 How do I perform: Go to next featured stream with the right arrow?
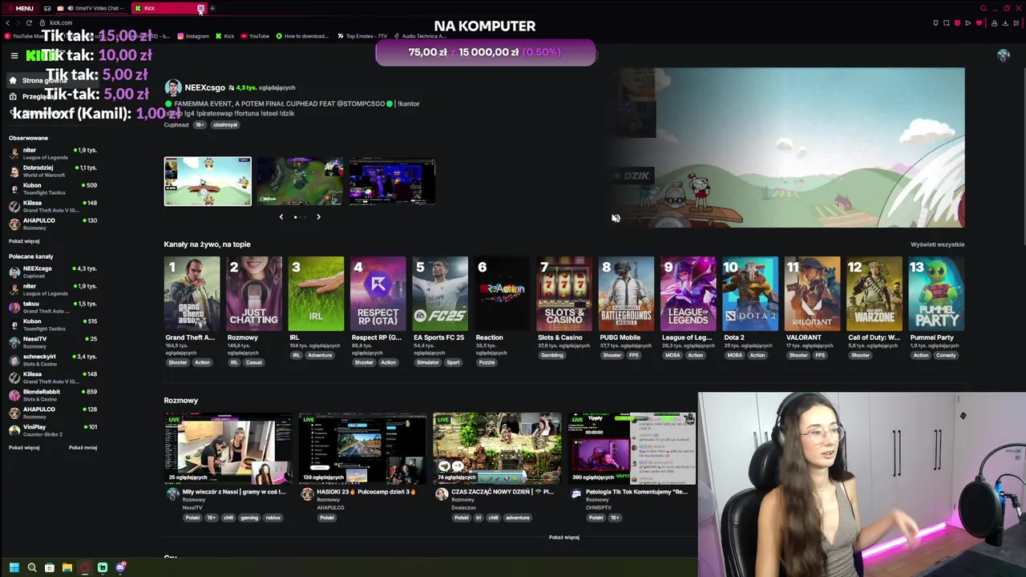coord(318,216)
